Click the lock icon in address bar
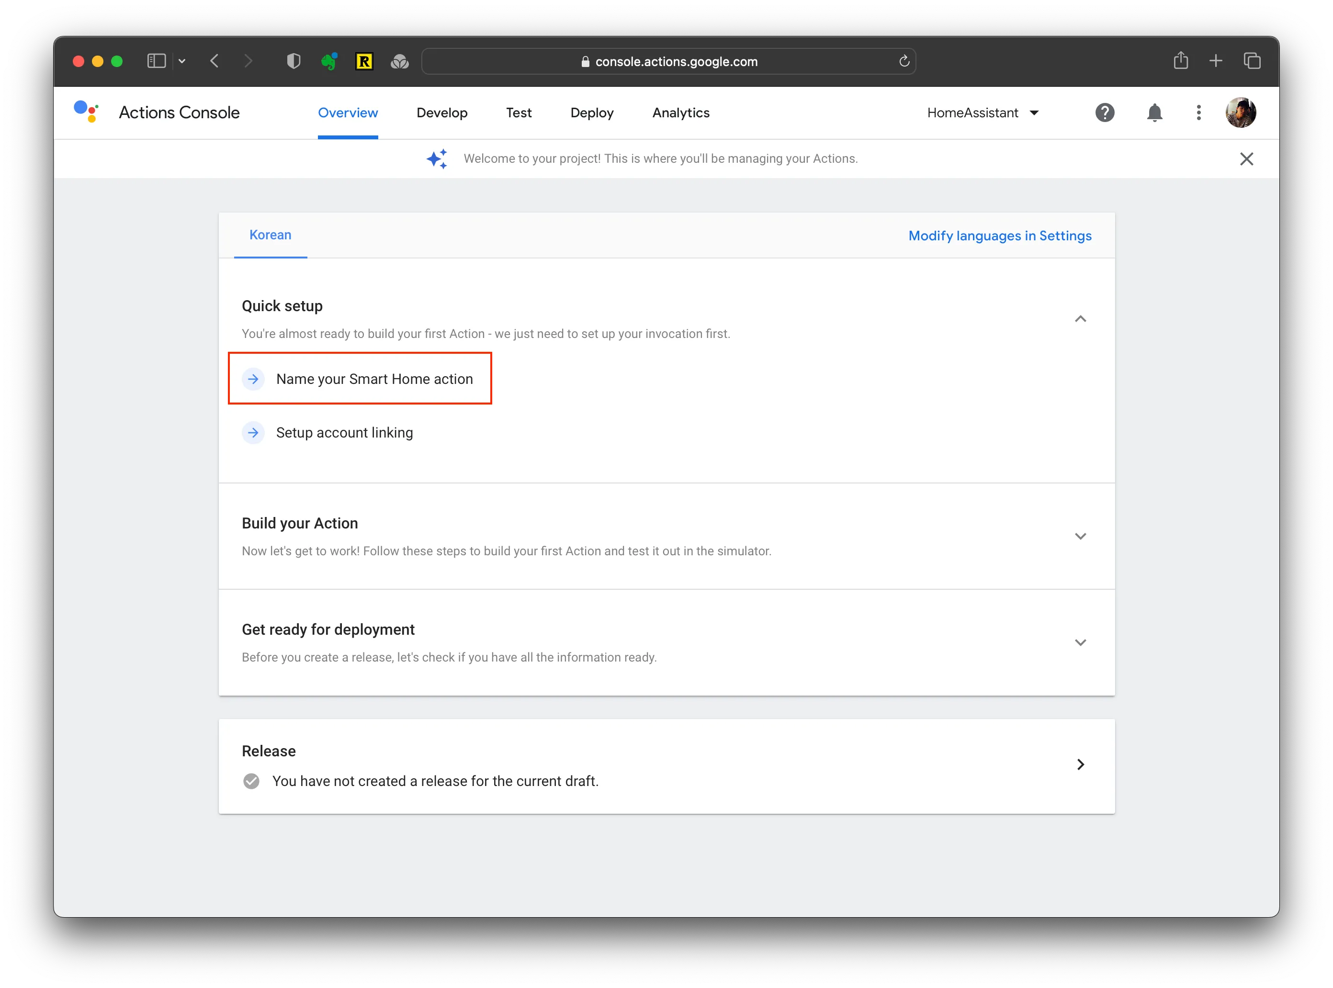Screen dimensions: 1333x988 (585, 62)
